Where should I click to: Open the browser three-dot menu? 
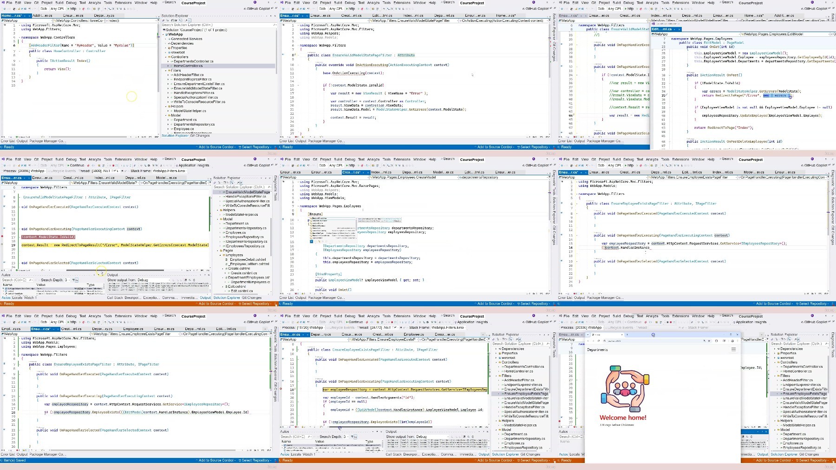[x=738, y=341]
